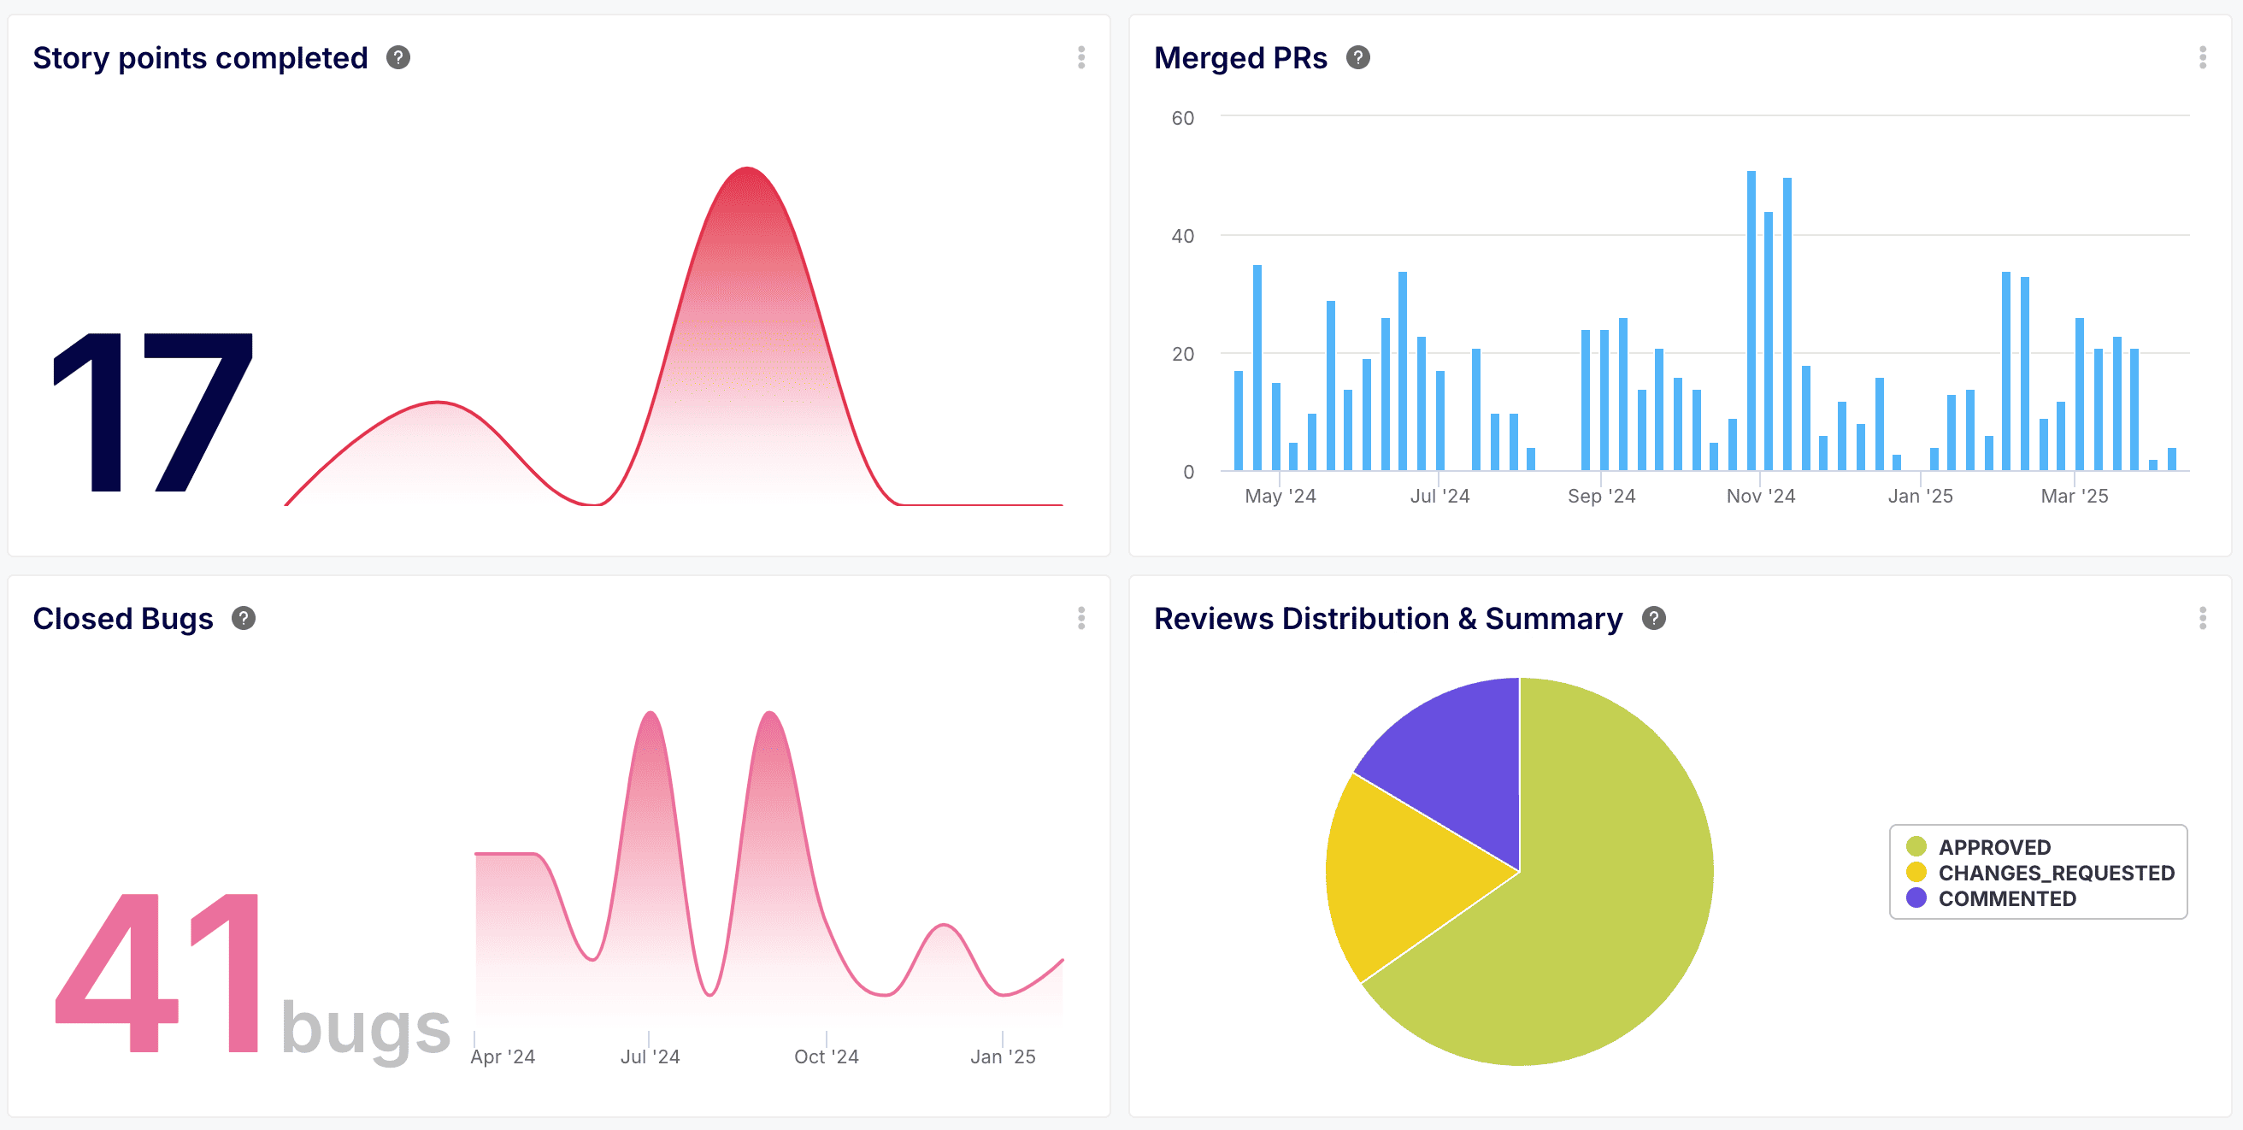Viewport: 2243px width, 1130px height.
Task: Open the options menu on the Closed Bugs widget
Action: coord(1080,619)
